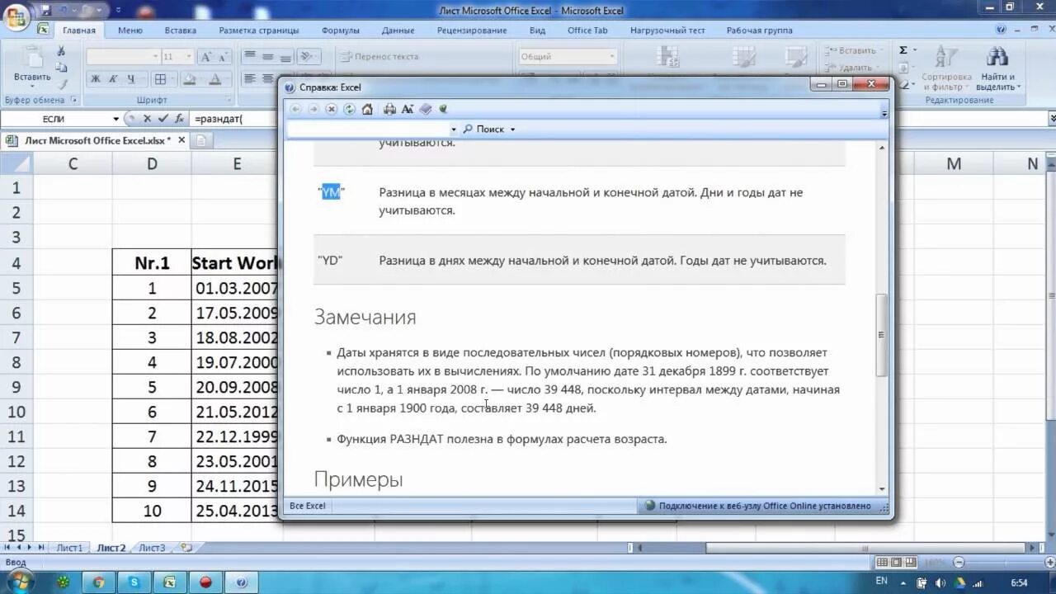Open Excel help question mark in ribbon corner
1056x594 pixels.
coord(1001,29)
